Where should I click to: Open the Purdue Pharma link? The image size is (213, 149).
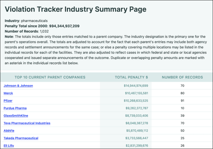coord(15,108)
